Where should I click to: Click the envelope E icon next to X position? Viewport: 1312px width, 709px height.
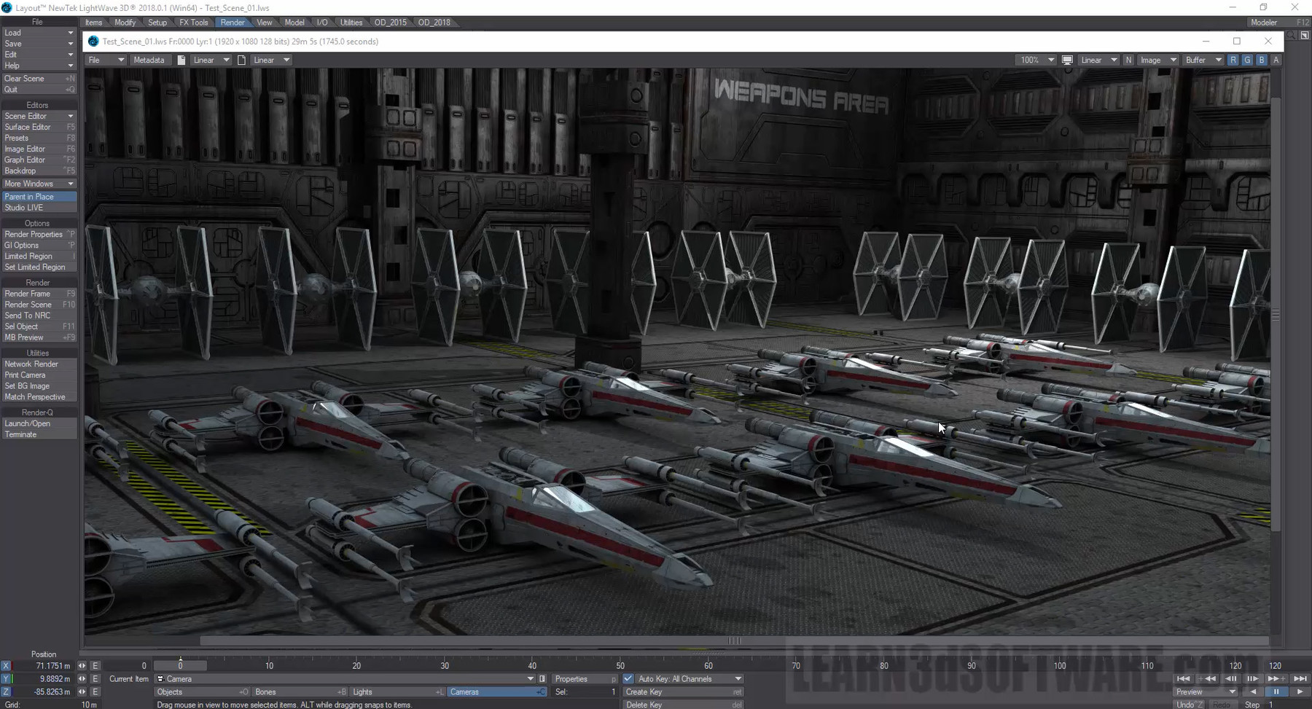(x=95, y=665)
